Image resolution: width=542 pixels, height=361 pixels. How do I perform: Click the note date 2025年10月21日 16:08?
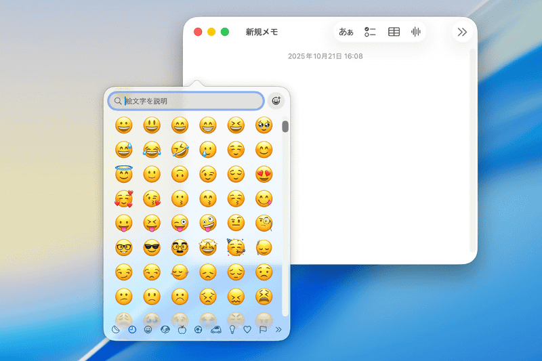tap(325, 56)
